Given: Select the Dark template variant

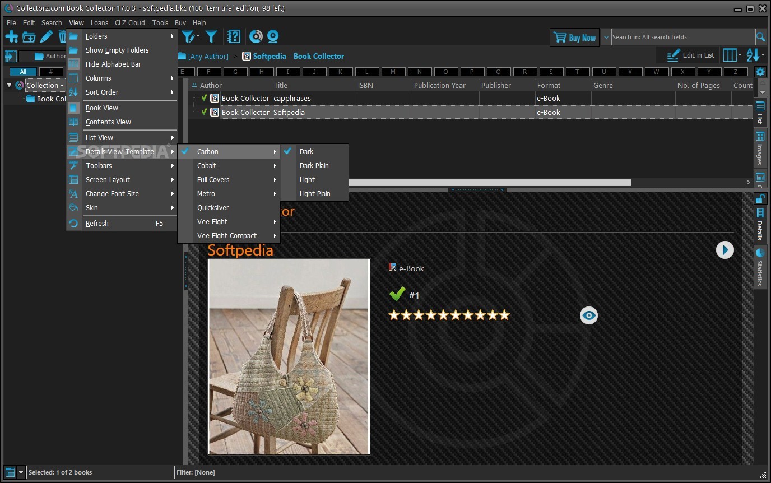Looking at the screenshot, I should [x=314, y=151].
